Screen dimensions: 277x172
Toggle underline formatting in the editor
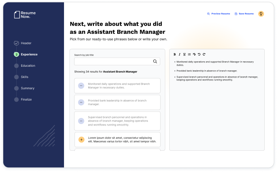coord(184,54)
